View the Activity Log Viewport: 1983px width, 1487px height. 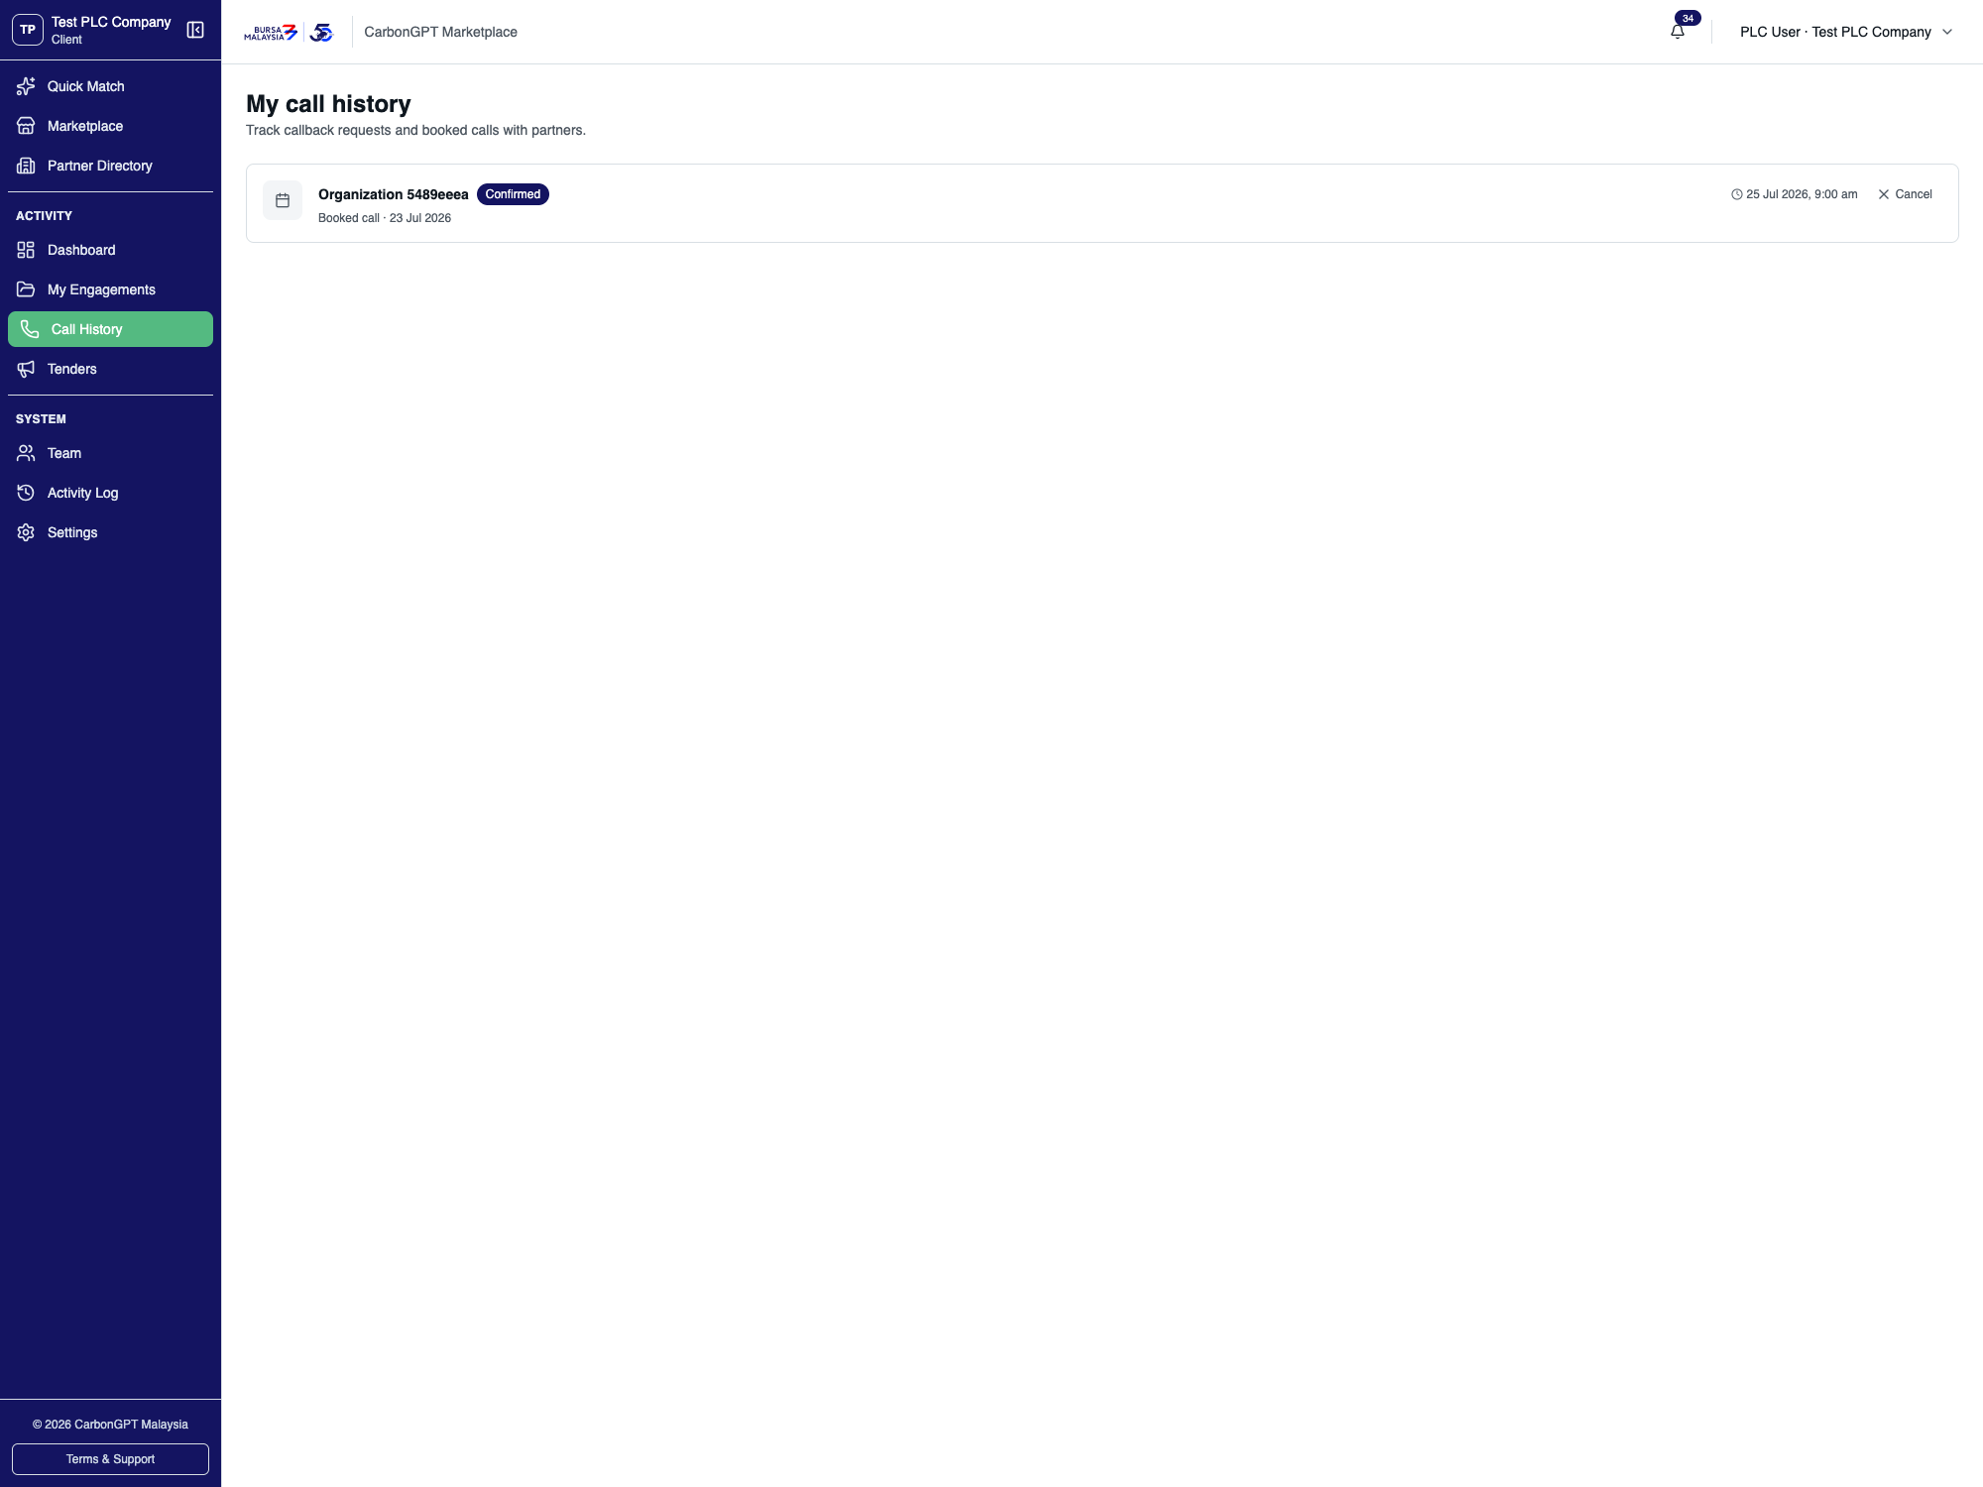pyautogui.click(x=110, y=493)
